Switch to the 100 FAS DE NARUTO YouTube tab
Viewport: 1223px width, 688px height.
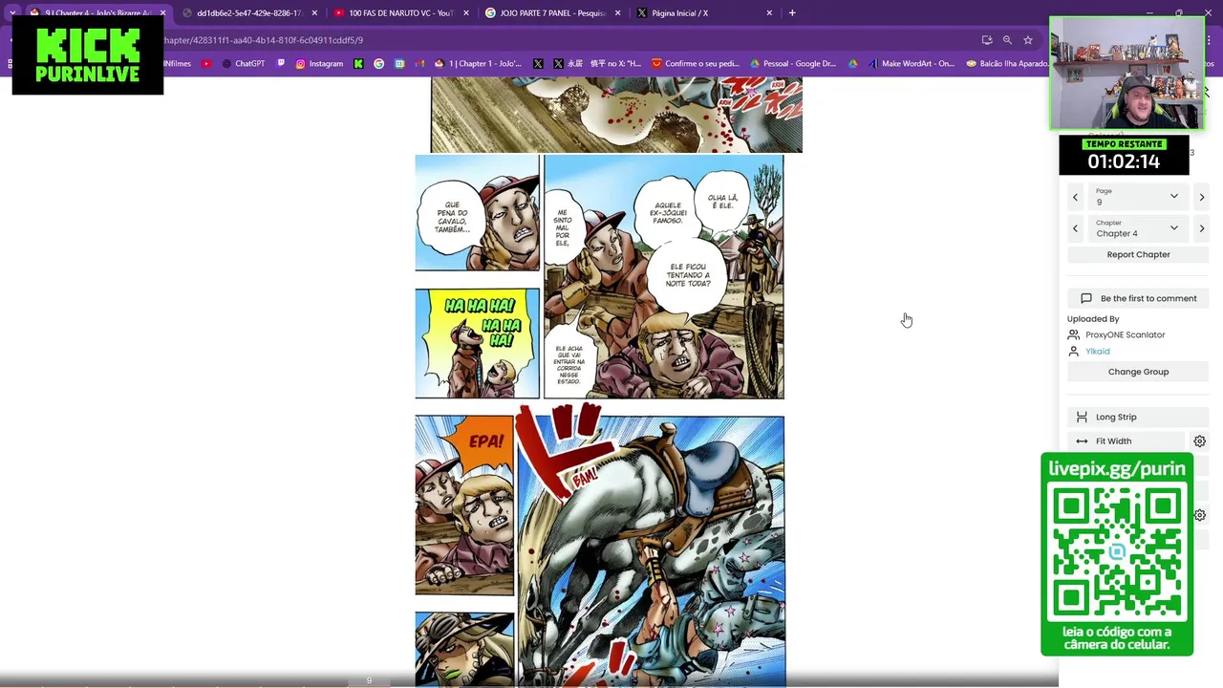pos(399,13)
